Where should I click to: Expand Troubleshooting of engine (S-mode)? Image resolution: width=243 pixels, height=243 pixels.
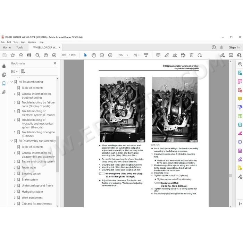[15, 132]
